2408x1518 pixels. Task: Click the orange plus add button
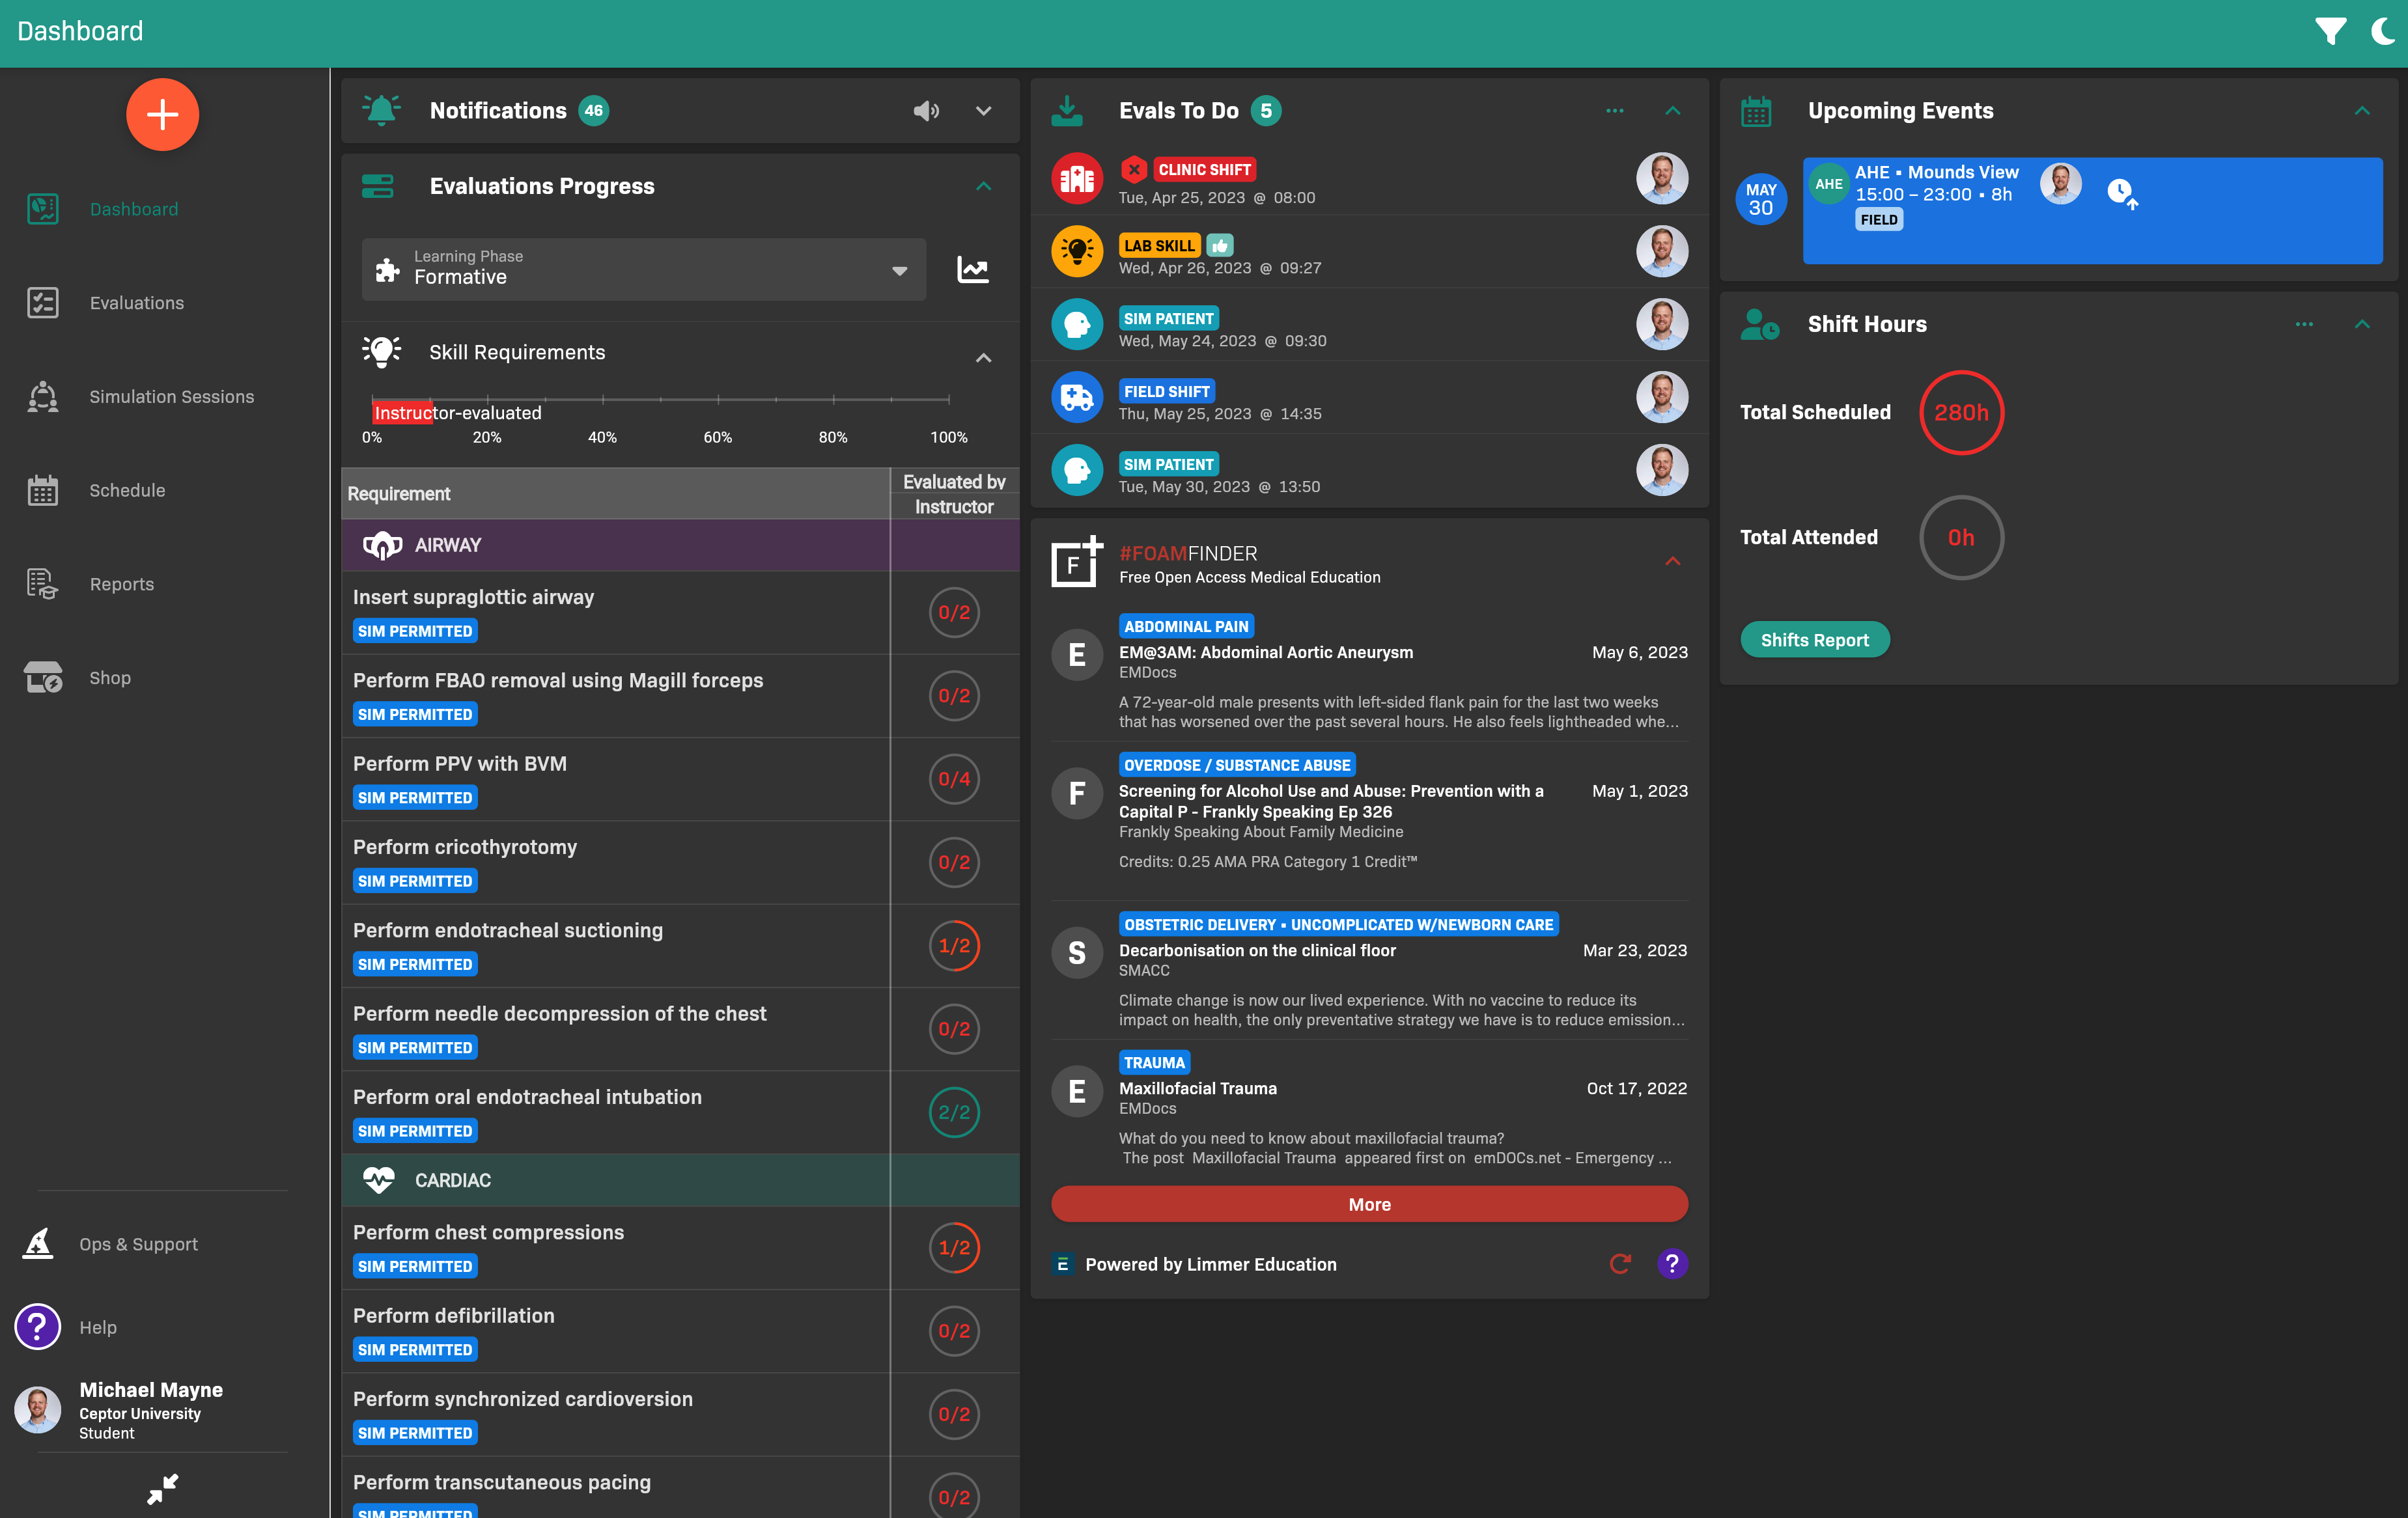(x=162, y=115)
